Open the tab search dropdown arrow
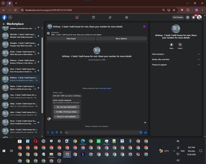Image resolution: width=206 pixels, height=164 pixels. [x=3, y=3]
